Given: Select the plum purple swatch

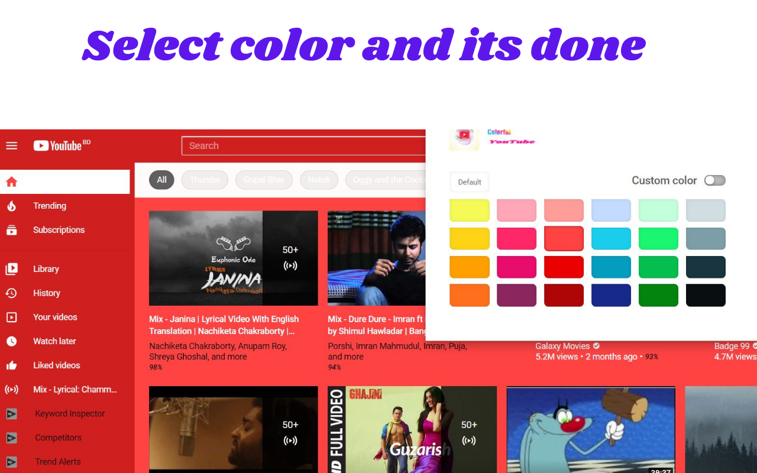Looking at the screenshot, I should pyautogui.click(x=517, y=296).
